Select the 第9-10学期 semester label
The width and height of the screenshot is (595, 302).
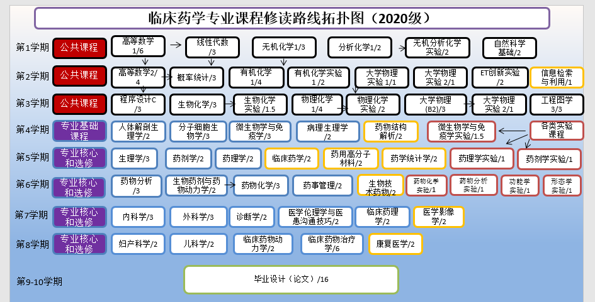[x=40, y=281]
